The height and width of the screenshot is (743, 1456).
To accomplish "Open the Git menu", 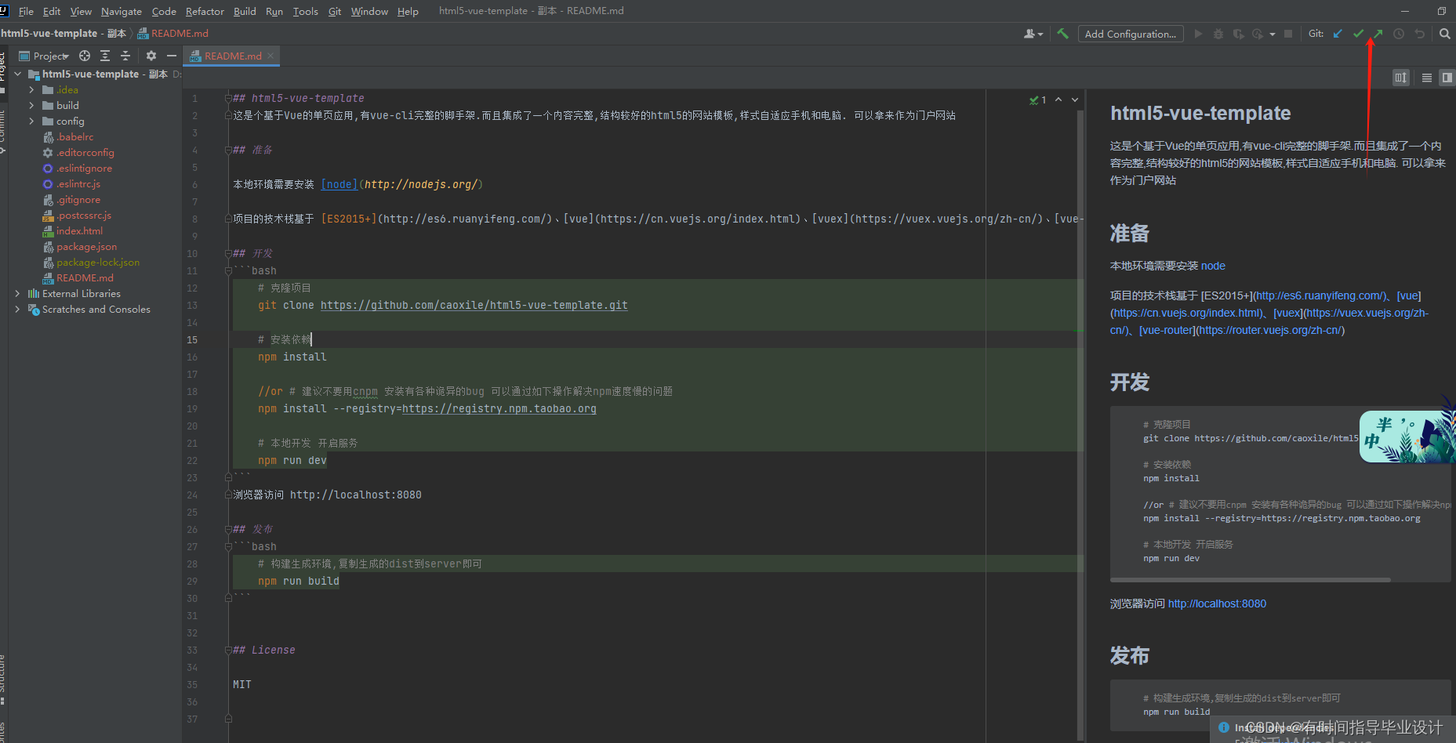I will [335, 11].
